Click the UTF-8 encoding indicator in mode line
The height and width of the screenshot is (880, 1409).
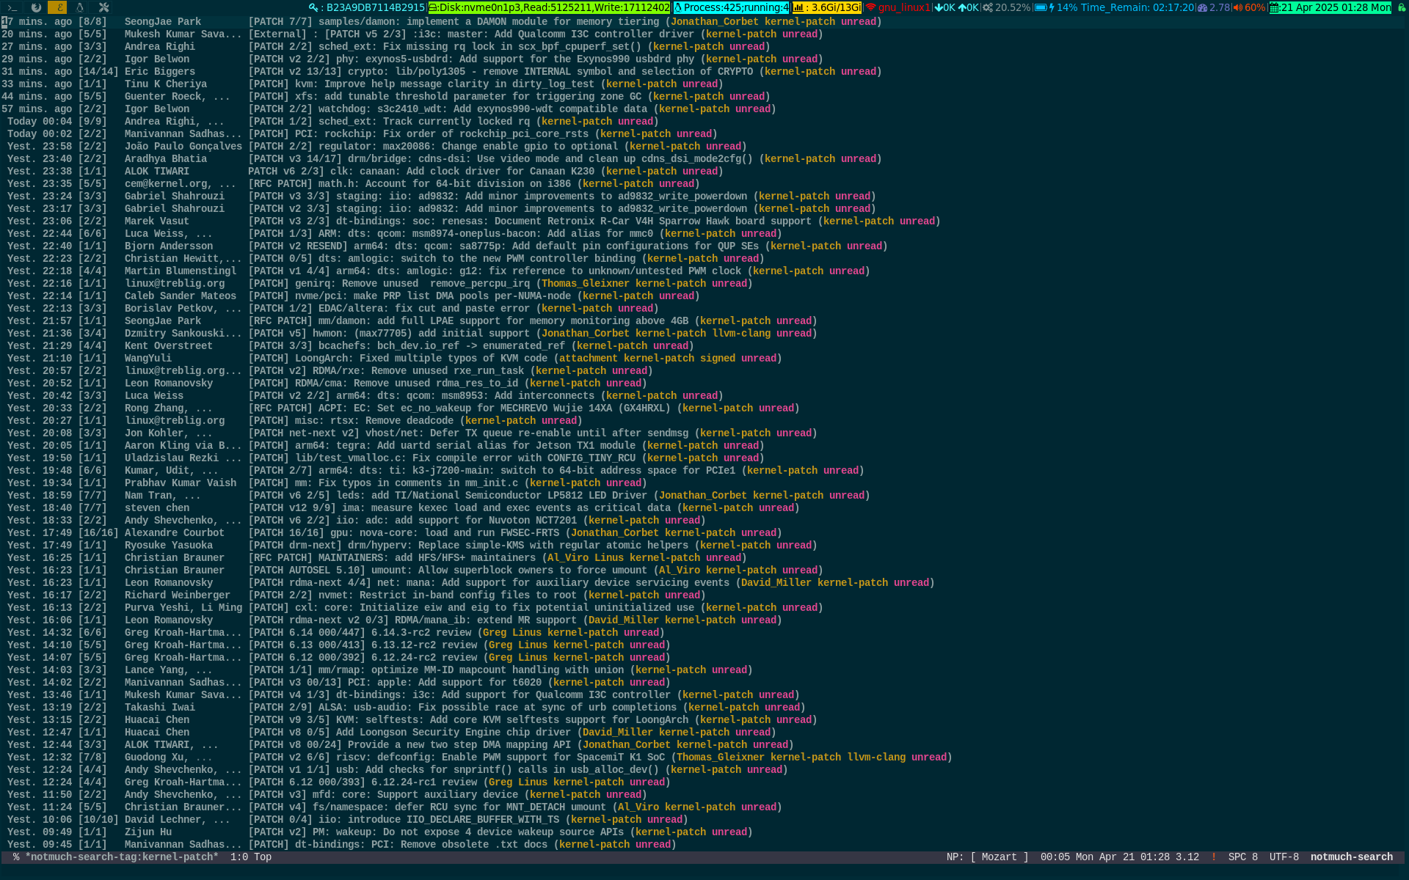click(x=1284, y=857)
